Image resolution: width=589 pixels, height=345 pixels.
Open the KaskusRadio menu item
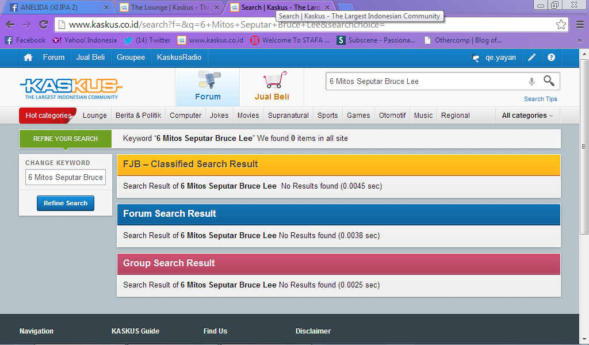pos(179,57)
